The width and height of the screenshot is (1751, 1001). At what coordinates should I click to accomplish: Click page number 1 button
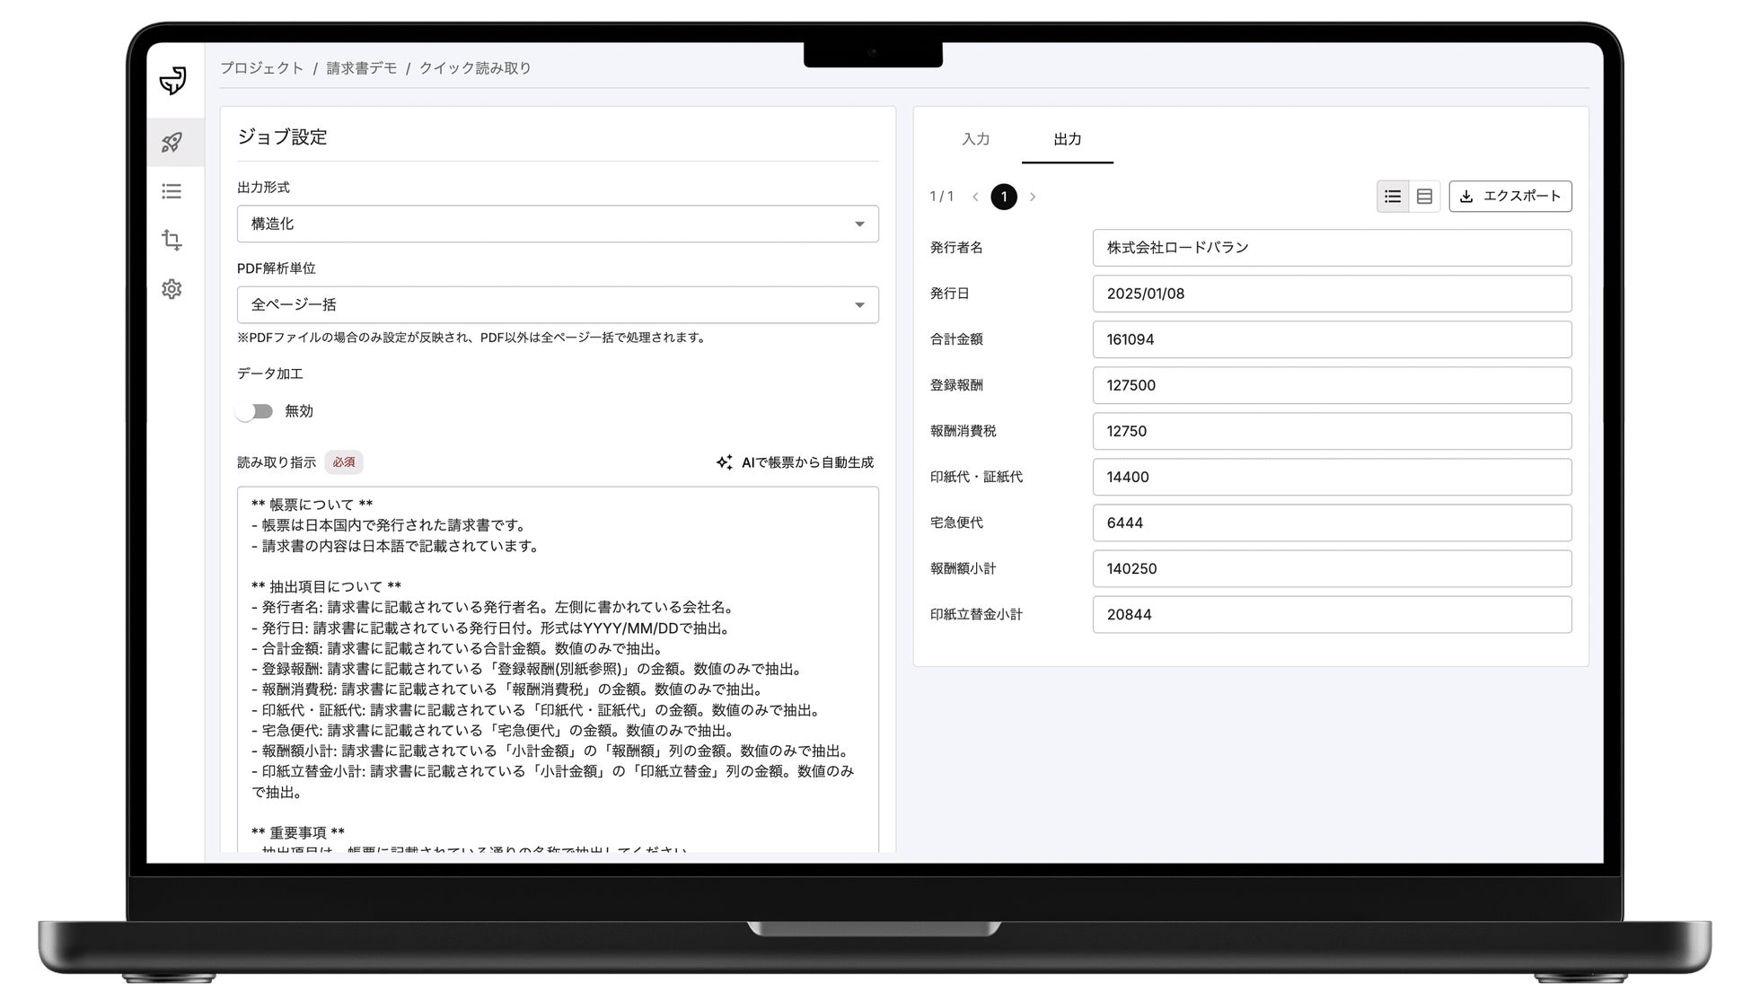[x=1004, y=197]
